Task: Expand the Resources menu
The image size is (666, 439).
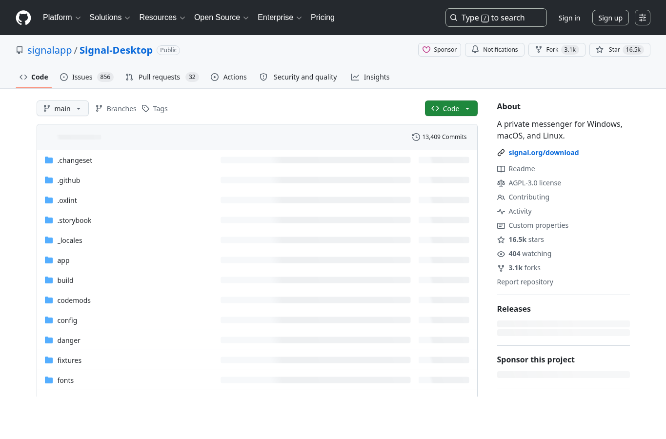Action: click(162, 18)
